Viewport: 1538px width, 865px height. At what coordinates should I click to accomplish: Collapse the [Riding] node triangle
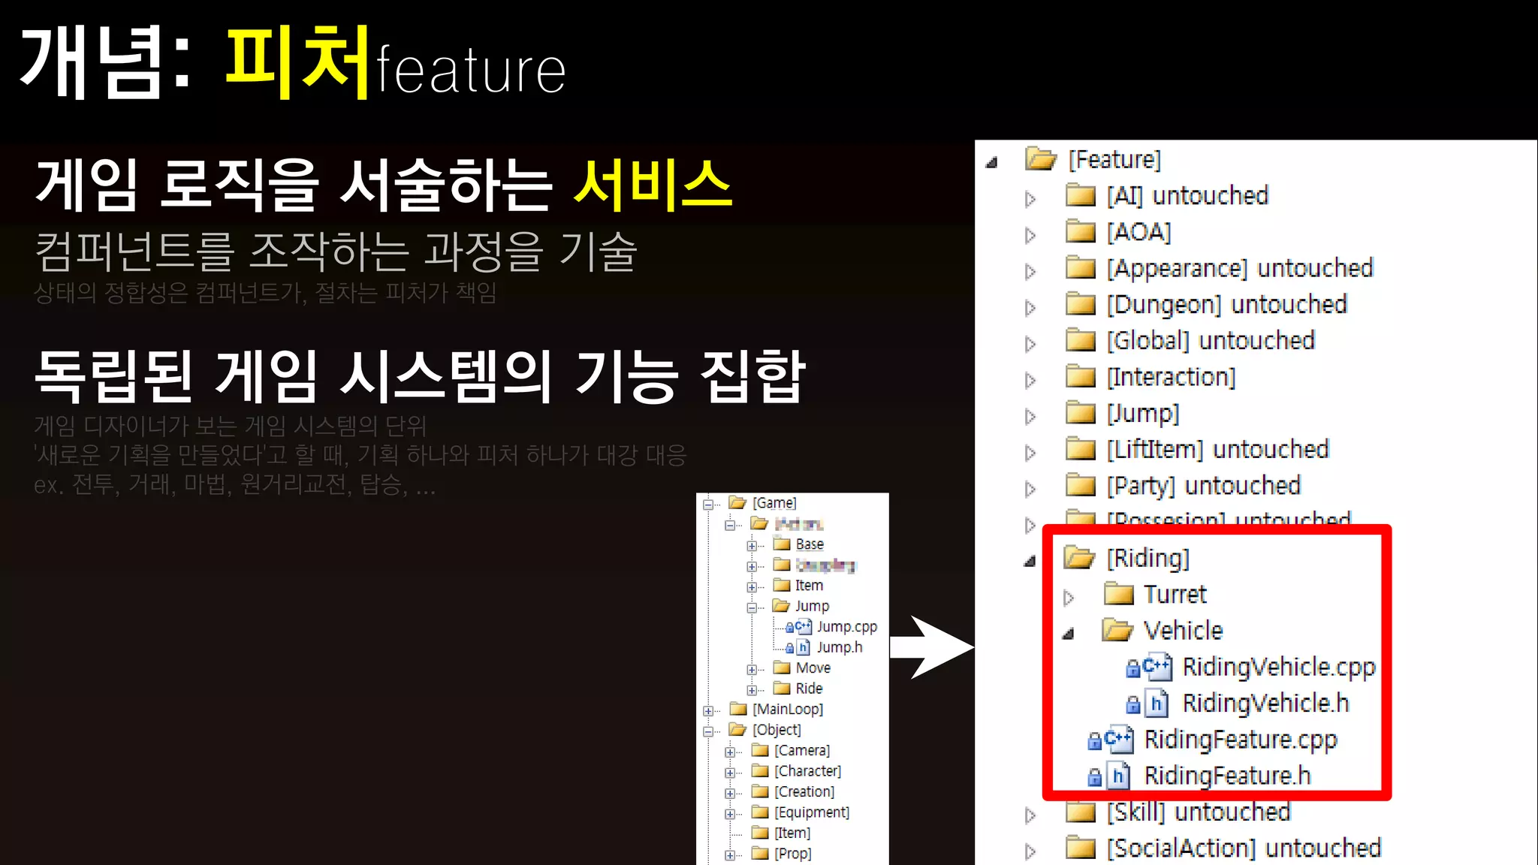coord(1030,561)
